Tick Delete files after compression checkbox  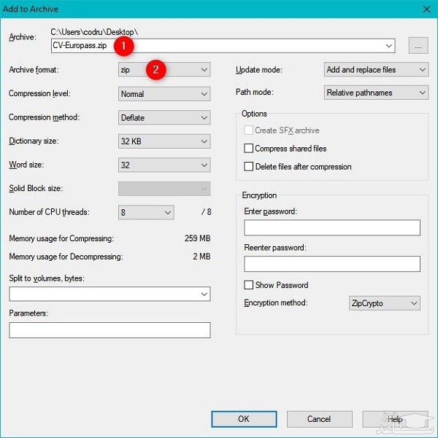pyautogui.click(x=249, y=167)
